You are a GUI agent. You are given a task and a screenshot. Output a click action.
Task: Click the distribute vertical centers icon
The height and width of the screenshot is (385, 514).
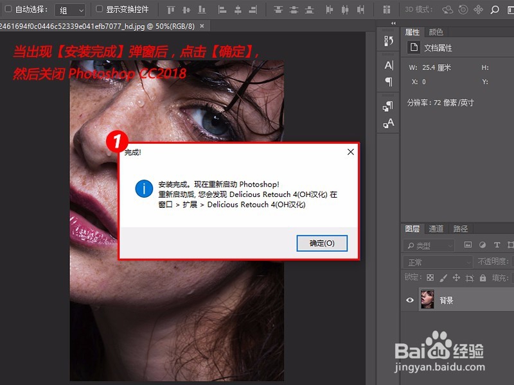click(x=294, y=10)
